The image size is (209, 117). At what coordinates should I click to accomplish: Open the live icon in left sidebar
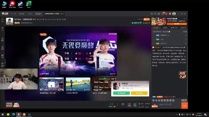3,48
